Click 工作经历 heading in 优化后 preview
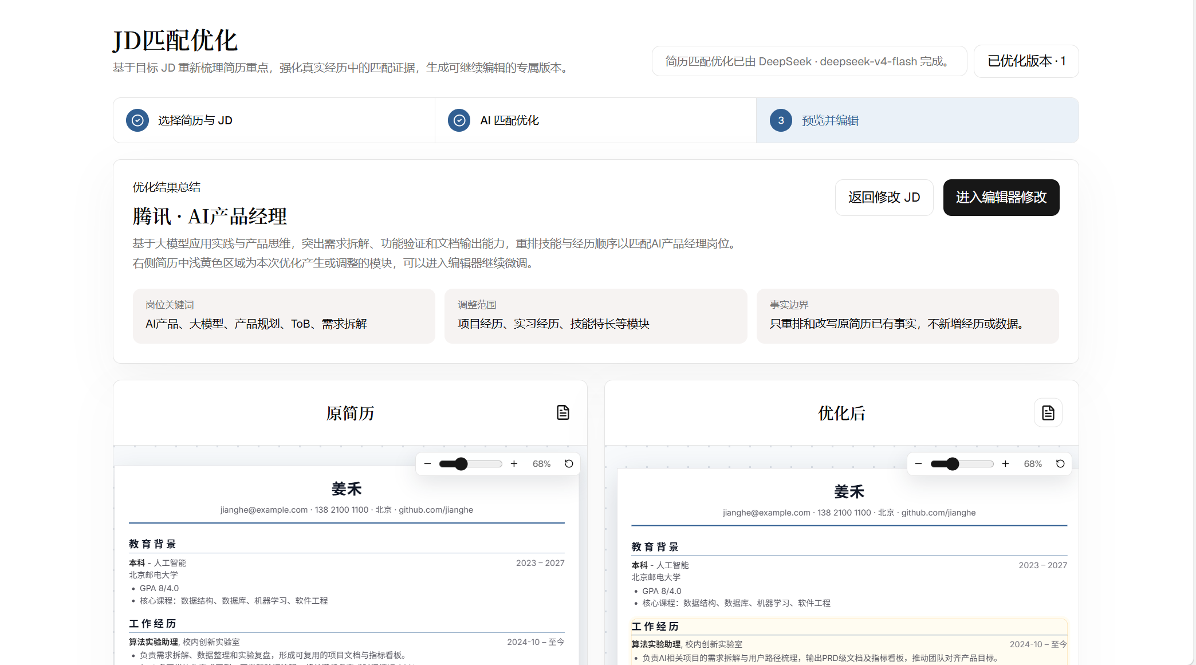The height and width of the screenshot is (665, 1196). pyautogui.click(x=655, y=627)
